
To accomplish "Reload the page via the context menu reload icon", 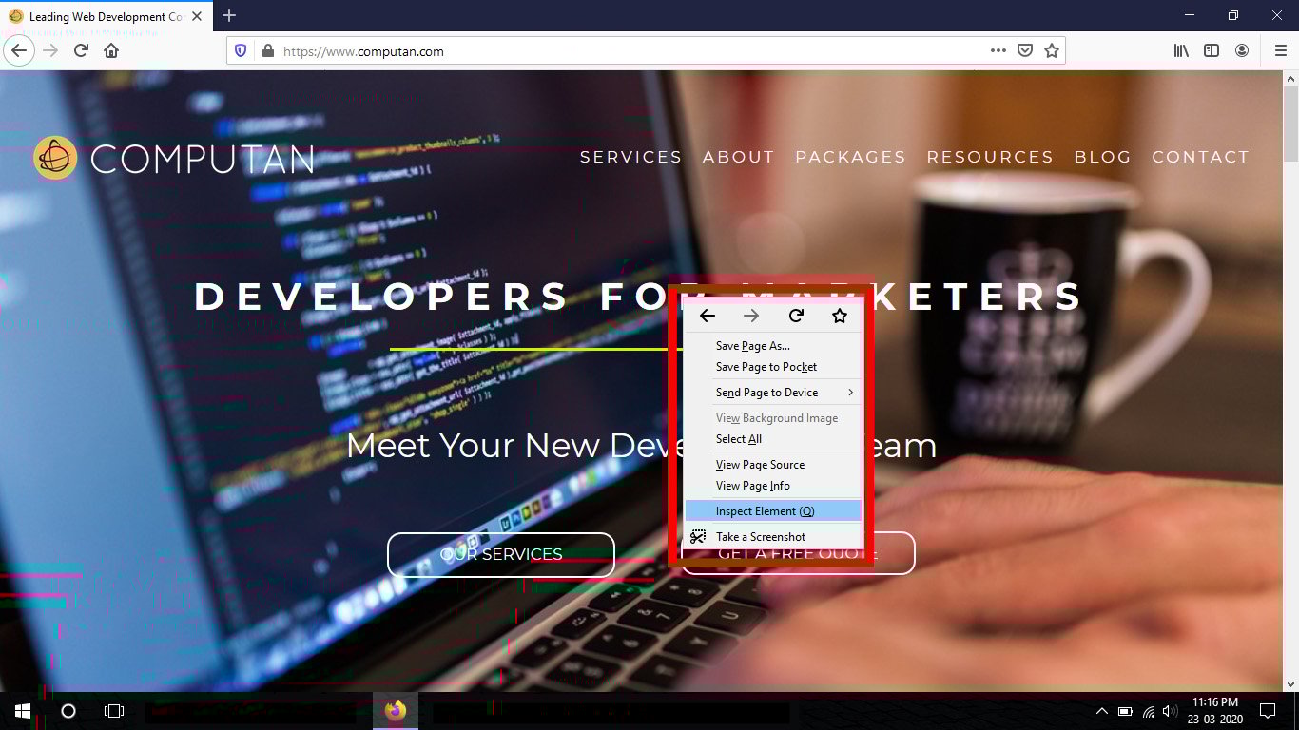I will [x=795, y=315].
